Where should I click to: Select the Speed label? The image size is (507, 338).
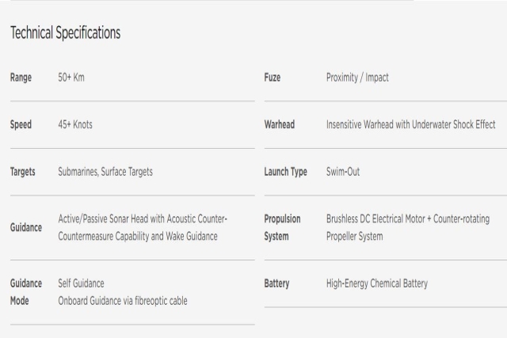(x=21, y=125)
